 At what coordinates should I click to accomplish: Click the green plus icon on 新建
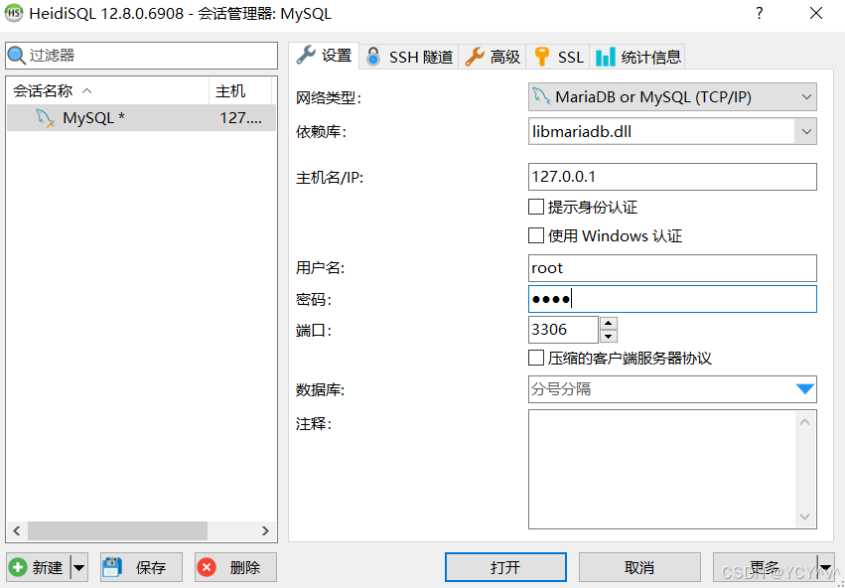(18, 567)
